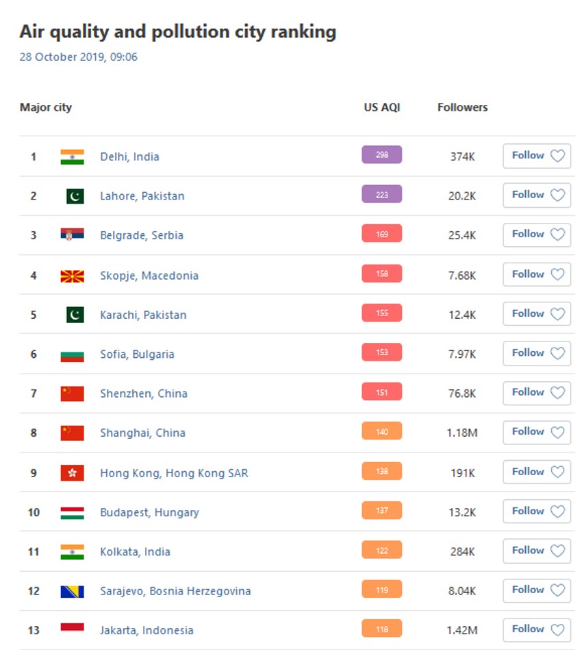Click Belgrade's red 169 AQI badge
Viewport: 582px width, 650px height.
[381, 234]
